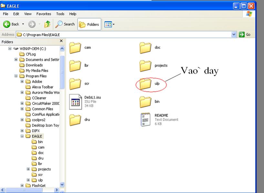Select the ulp folder icon
This screenshot has width=264, height=193.
(x=145, y=84)
